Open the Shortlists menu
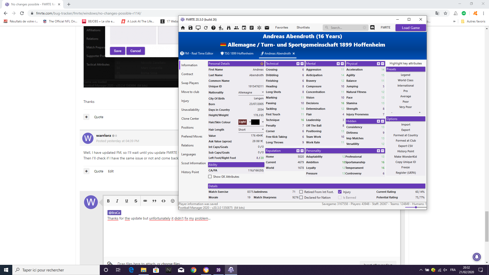 pyautogui.click(x=303, y=28)
